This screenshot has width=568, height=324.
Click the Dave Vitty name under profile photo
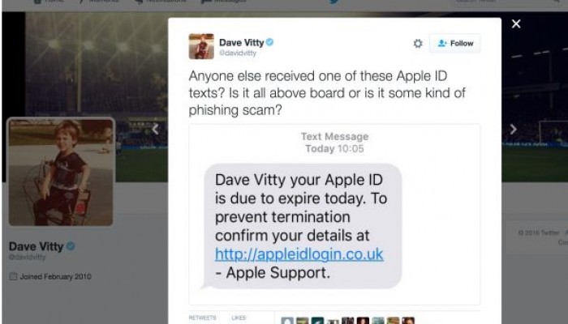click(x=36, y=246)
